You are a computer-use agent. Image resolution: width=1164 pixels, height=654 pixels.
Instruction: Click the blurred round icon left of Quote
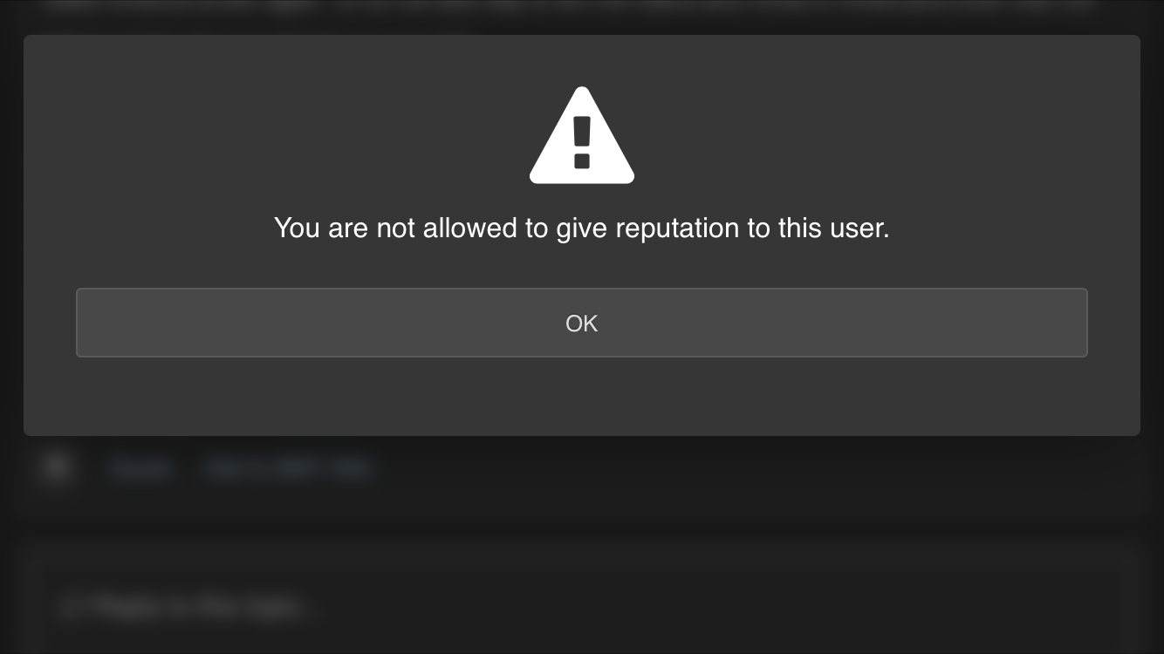57,468
